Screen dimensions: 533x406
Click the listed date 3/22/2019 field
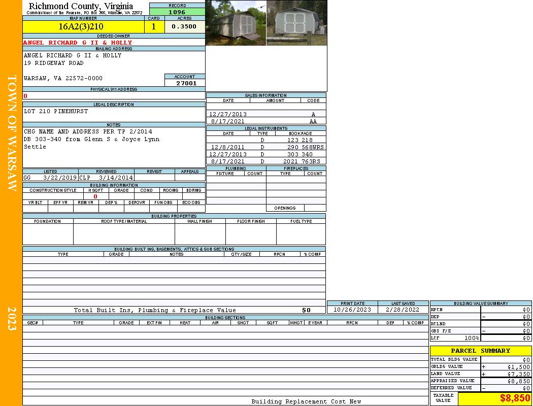[60, 178]
